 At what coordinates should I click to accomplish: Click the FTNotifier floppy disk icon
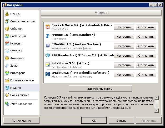(48, 46)
